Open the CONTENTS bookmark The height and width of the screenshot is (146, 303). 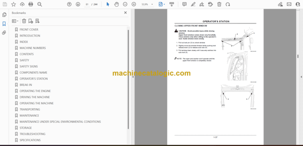pos(27,54)
